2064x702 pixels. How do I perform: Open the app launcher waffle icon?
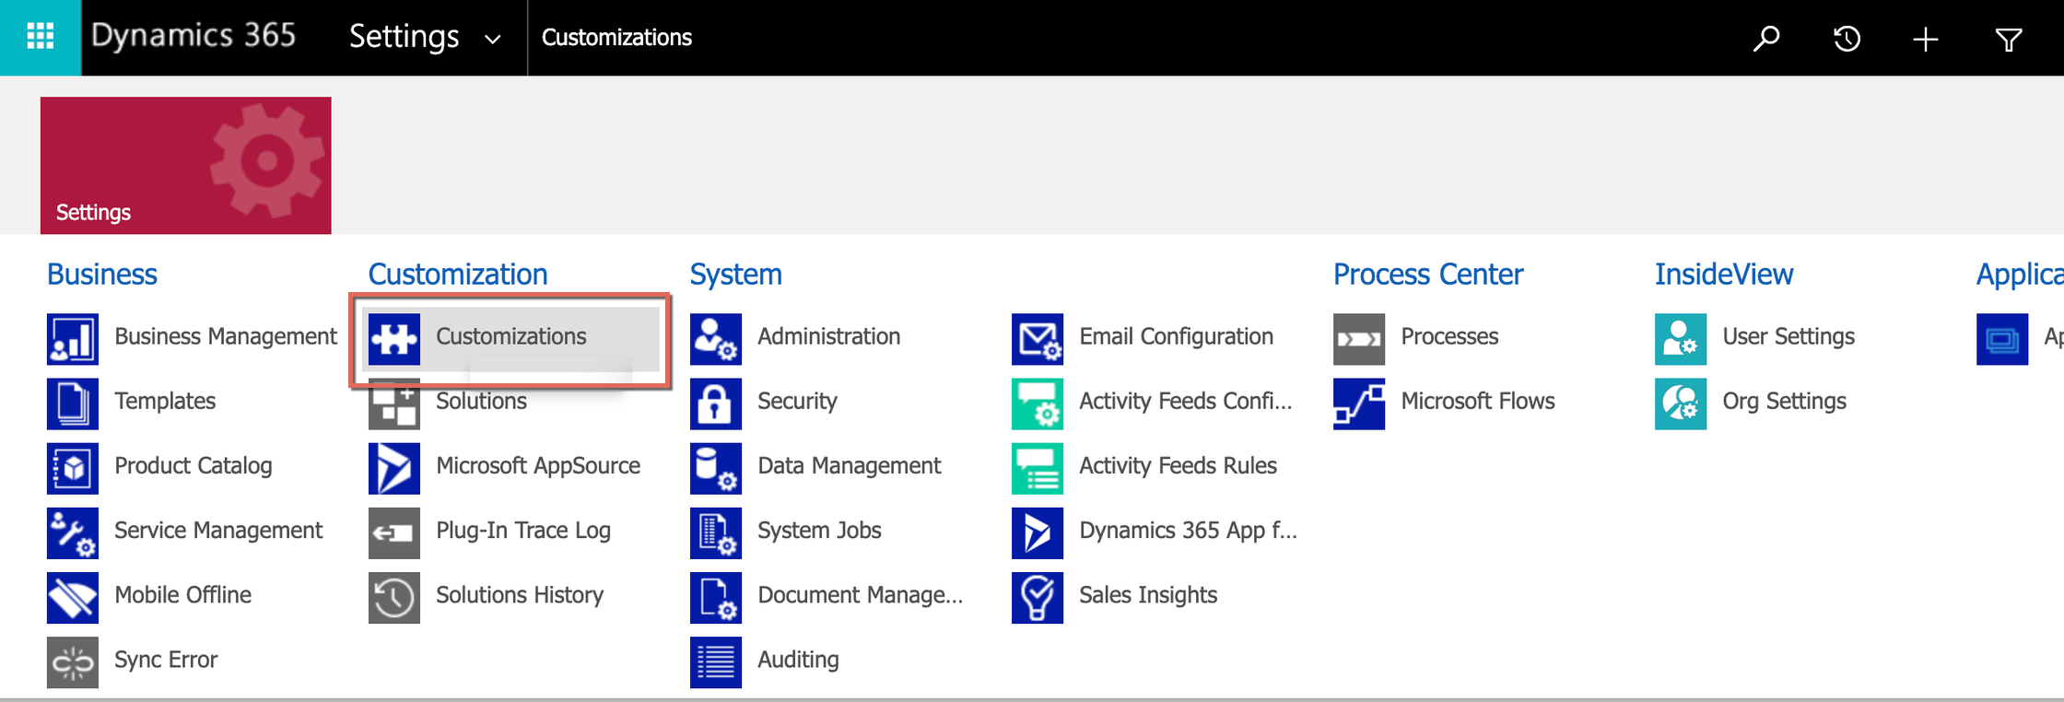pyautogui.click(x=41, y=38)
